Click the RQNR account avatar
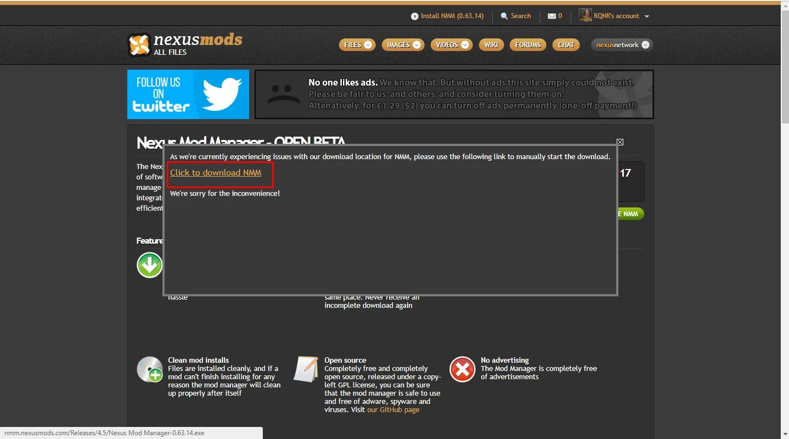The image size is (789, 439). pyautogui.click(x=585, y=15)
